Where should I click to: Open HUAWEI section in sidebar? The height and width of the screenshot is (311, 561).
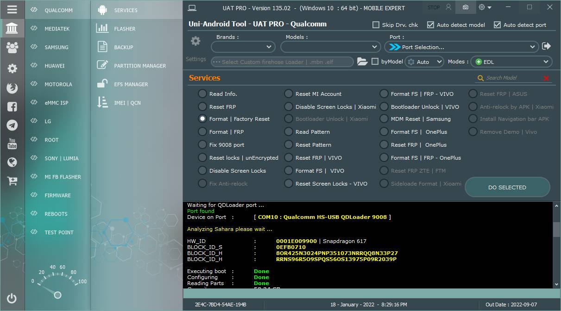pos(58,66)
